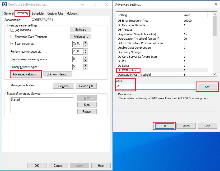
Task: Uncheck the Log statistics checkbox
Action: coord(12,30)
